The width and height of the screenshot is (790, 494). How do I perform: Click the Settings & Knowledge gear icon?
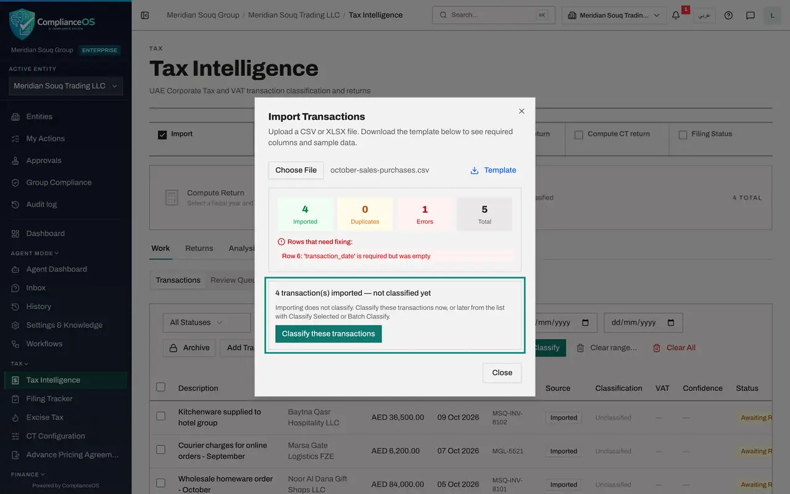(x=15, y=325)
